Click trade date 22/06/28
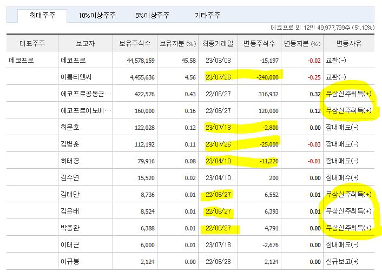Image resolution: width=382 pixels, height=278 pixels. click(x=218, y=262)
